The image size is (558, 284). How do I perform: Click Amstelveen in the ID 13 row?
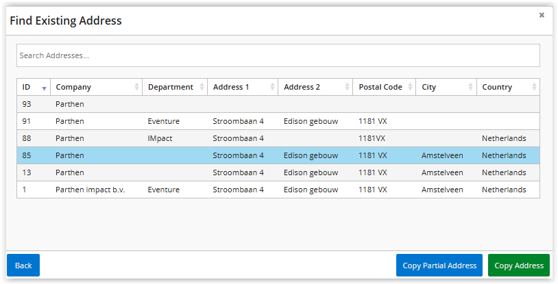coord(442,172)
